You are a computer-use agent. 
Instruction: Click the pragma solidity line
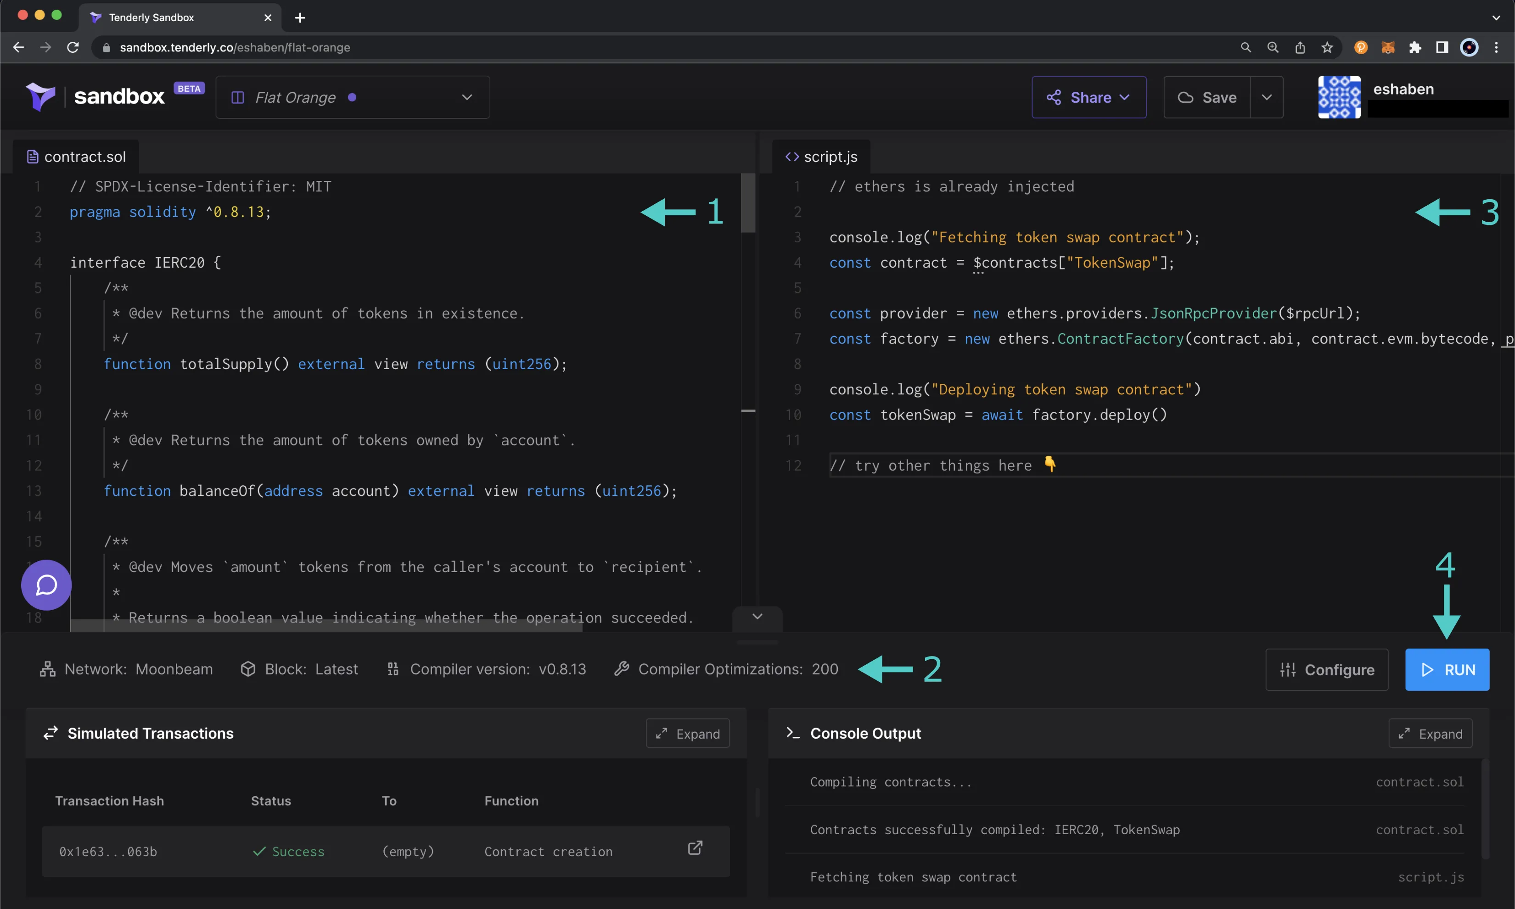coord(170,212)
